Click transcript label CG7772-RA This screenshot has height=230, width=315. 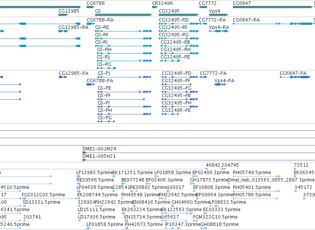coord(212,20)
